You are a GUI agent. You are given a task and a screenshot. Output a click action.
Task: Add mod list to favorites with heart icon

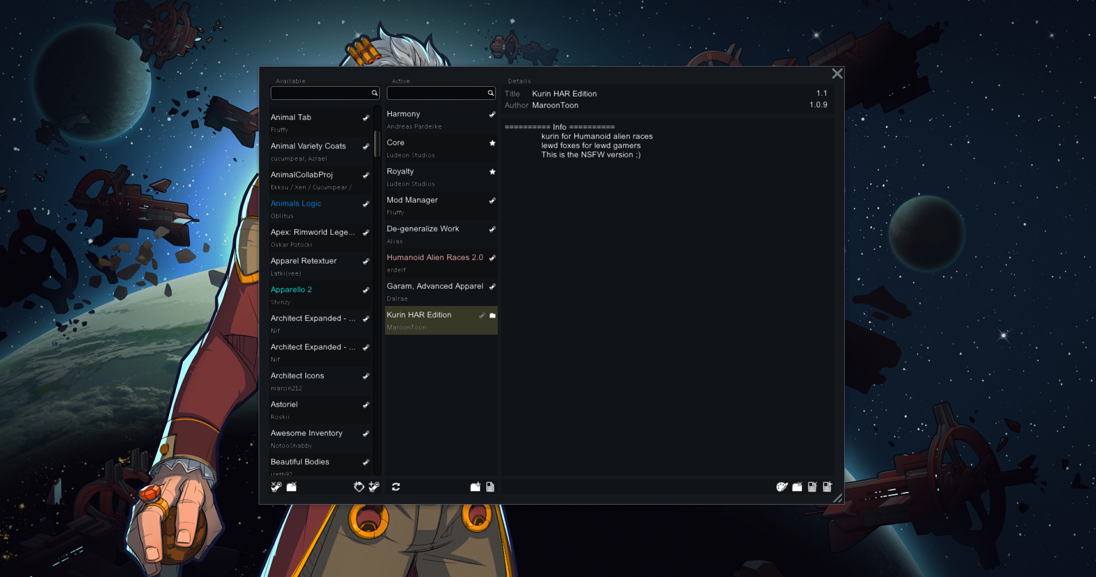(359, 487)
